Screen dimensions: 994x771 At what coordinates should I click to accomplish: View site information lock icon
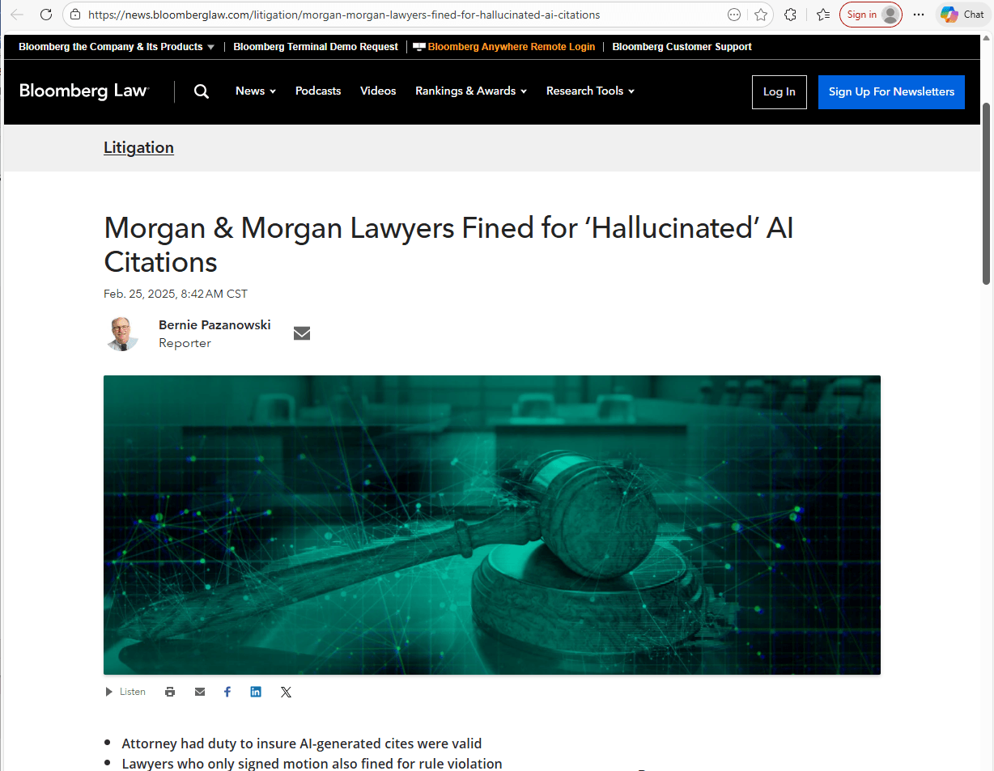(75, 15)
